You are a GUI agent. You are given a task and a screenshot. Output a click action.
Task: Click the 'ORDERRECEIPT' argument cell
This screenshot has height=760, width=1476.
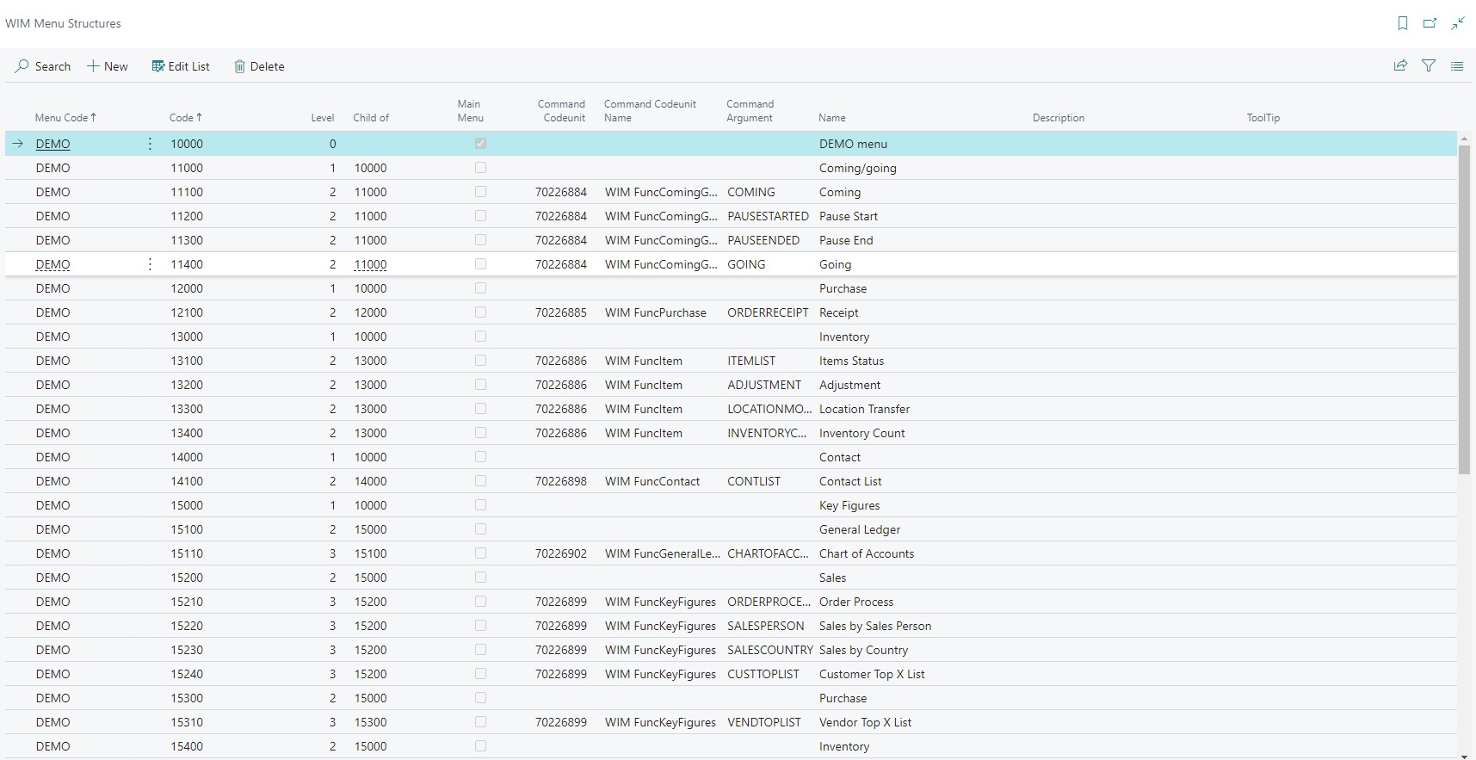pos(768,312)
